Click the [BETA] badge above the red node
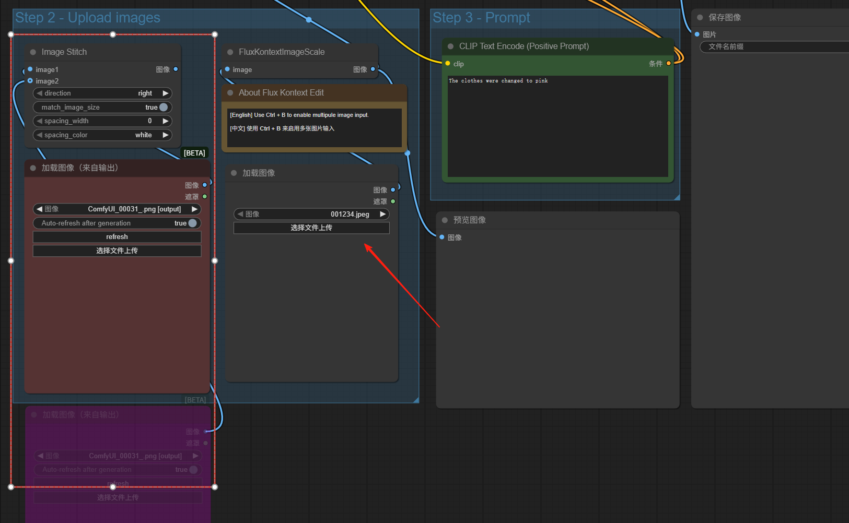The width and height of the screenshot is (849, 523). [194, 153]
